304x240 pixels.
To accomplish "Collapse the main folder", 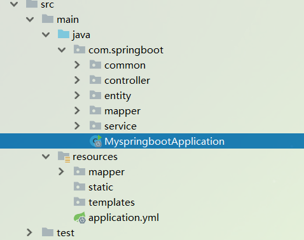I will coord(30,20).
